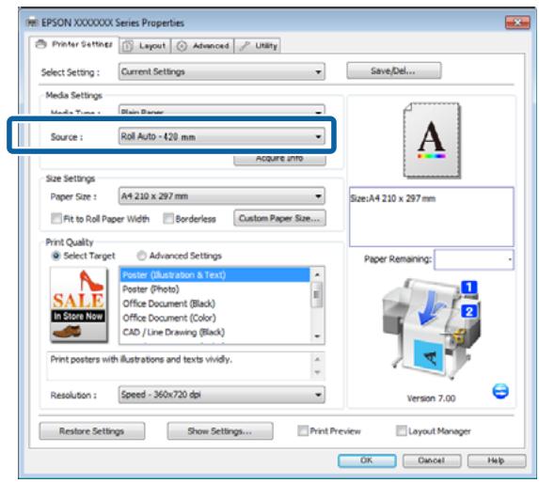539x483 pixels.
Task: Open the Select Setting dropdown
Action: pos(222,71)
